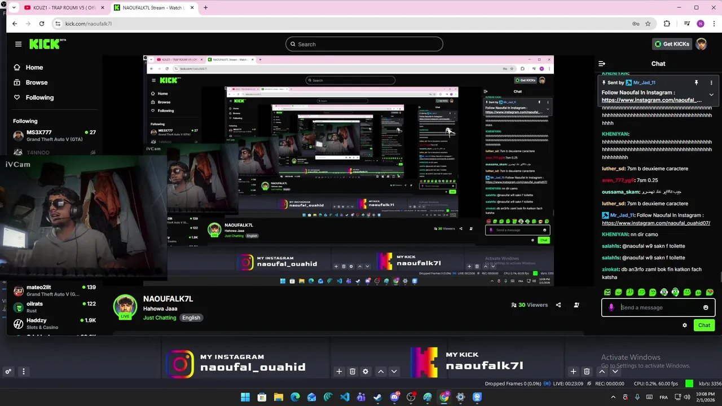722x406 pixels.
Task: Open Chrome media controls icon
Action: (x=687, y=24)
